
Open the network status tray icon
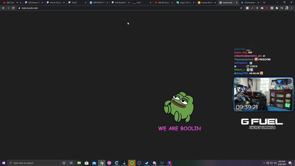click(x=271, y=163)
